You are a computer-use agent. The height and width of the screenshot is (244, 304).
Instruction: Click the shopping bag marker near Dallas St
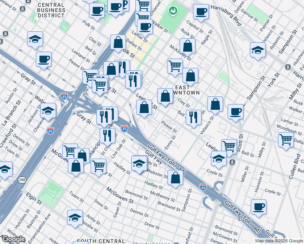pyautogui.click(x=118, y=43)
